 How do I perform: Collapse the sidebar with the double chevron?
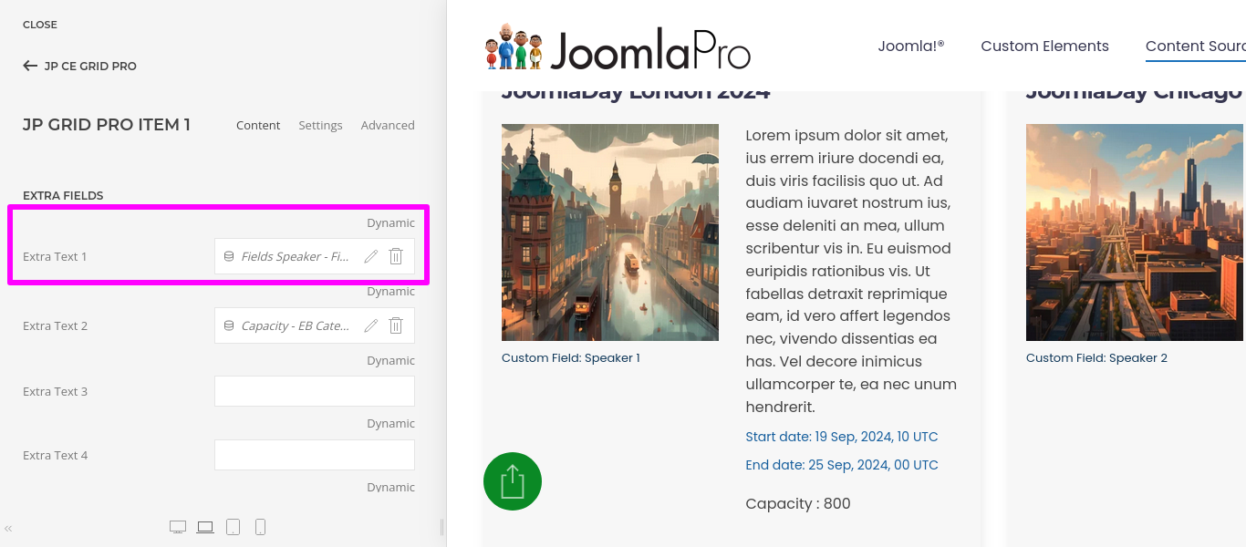point(8,528)
